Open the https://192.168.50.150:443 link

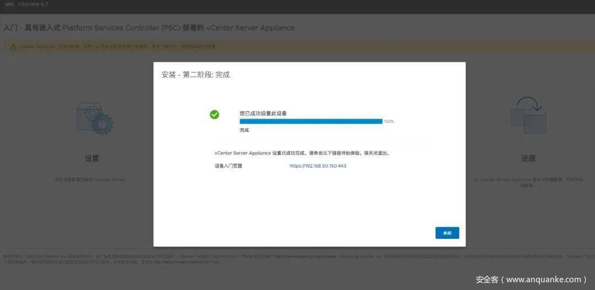click(318, 166)
